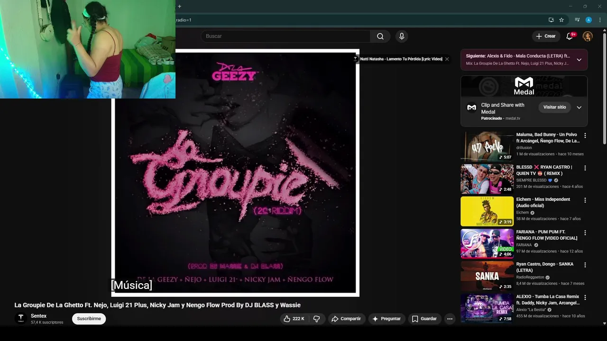Open the SANKA video thumbnail
The image size is (607, 341).
[x=487, y=276]
